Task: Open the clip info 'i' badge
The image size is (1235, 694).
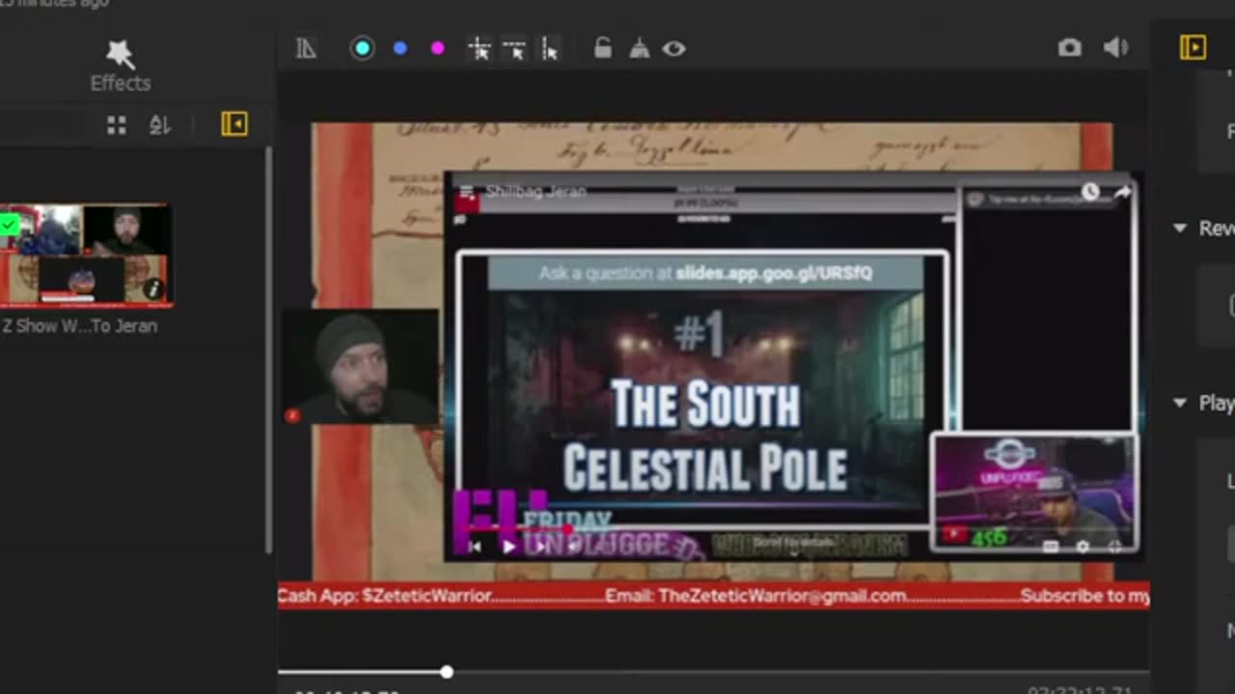Action: [153, 289]
